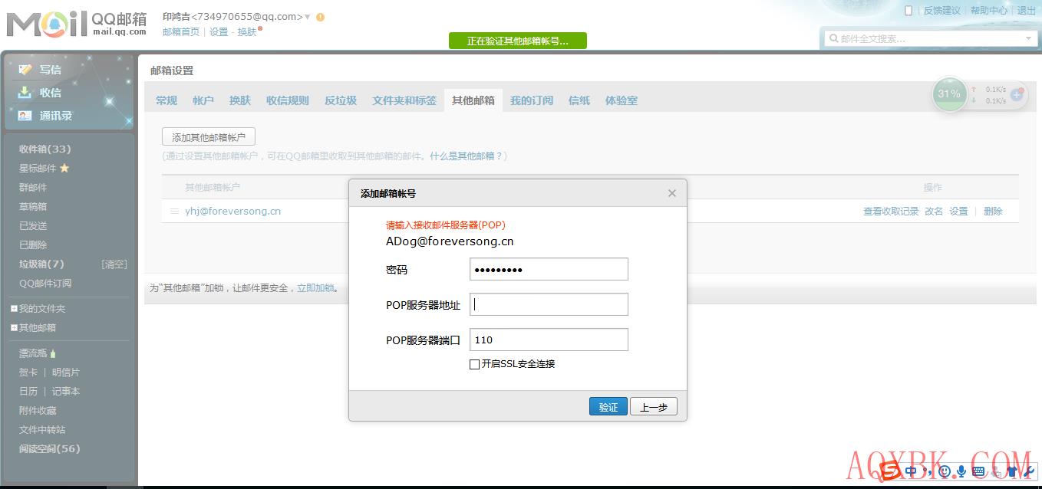Switch to the 文件夹和标签 settings tab
This screenshot has width=1042, height=489.
click(404, 100)
